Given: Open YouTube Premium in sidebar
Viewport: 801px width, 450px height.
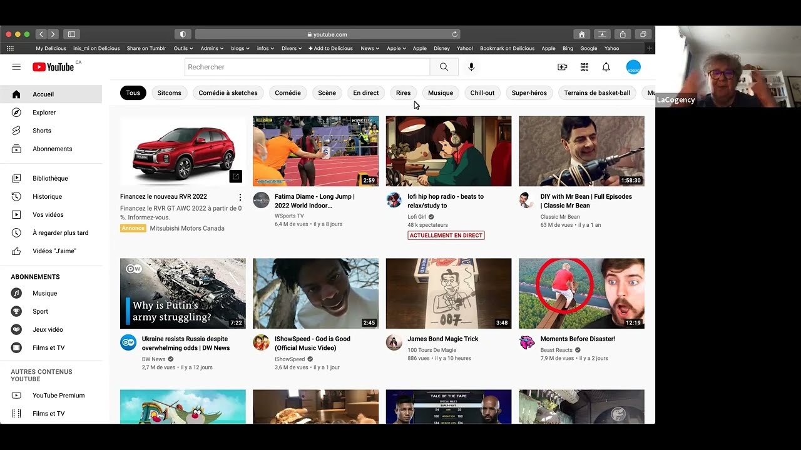Looking at the screenshot, I should (x=51, y=395).
